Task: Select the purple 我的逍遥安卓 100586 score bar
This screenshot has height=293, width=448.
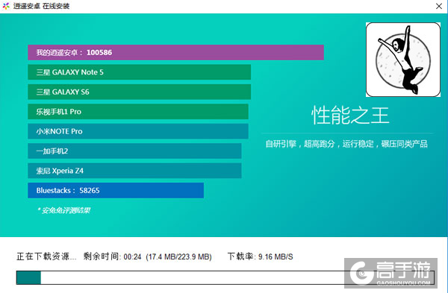Action: click(175, 52)
